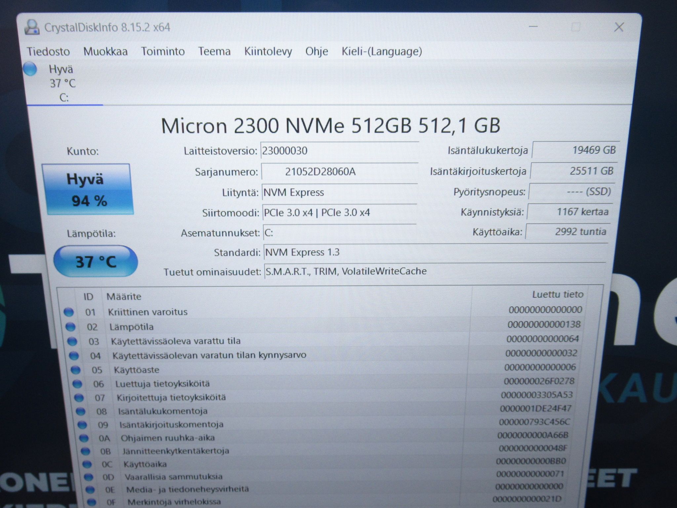This screenshot has width=677, height=508.
Task: Open the Kiintolevy menu
Action: (x=268, y=51)
